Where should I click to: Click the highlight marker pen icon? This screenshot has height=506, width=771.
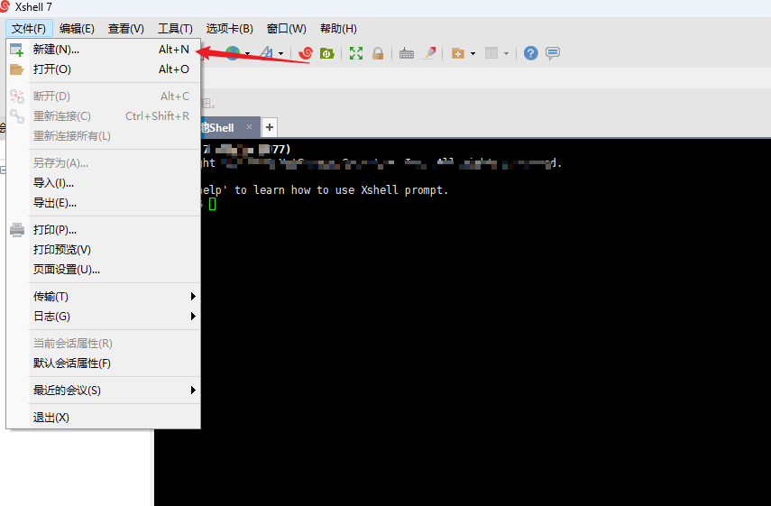pyautogui.click(x=428, y=53)
